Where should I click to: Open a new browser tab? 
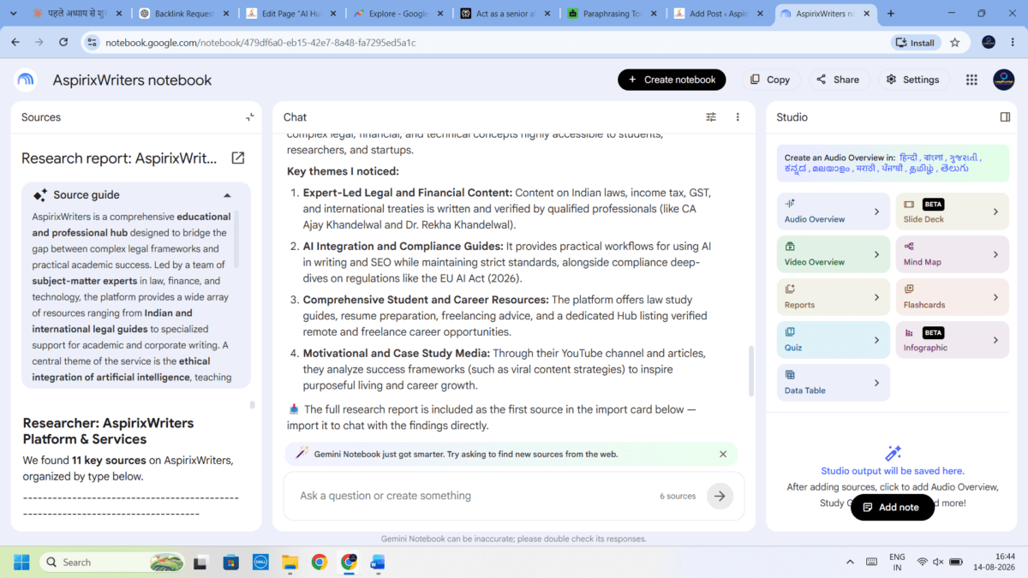(x=891, y=14)
